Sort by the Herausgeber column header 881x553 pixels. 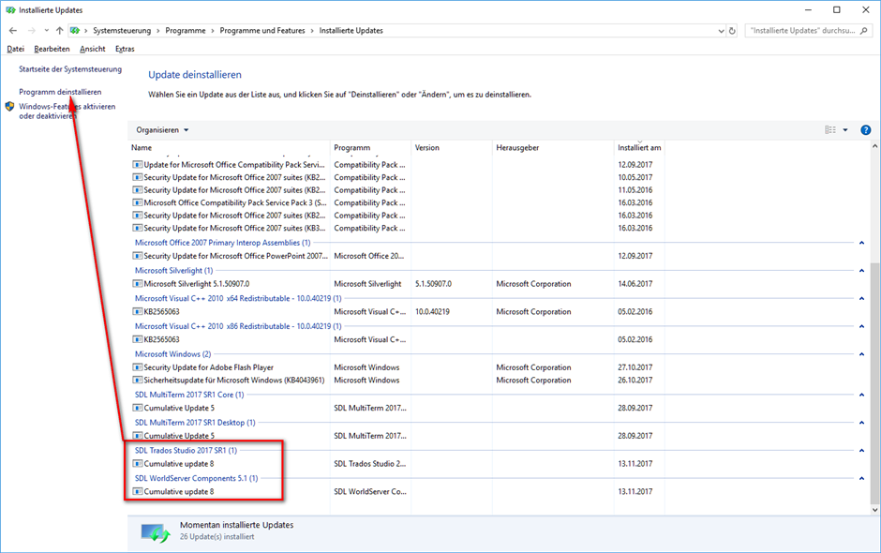click(517, 148)
